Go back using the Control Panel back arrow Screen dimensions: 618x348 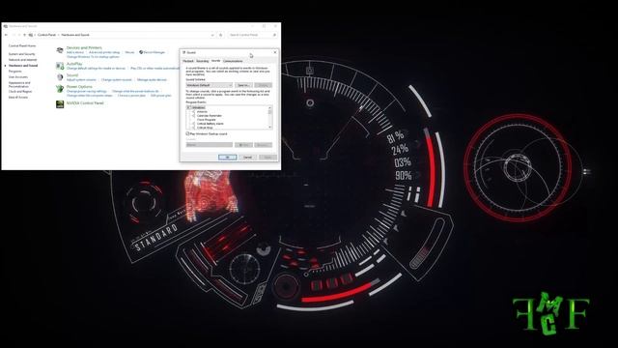point(7,35)
